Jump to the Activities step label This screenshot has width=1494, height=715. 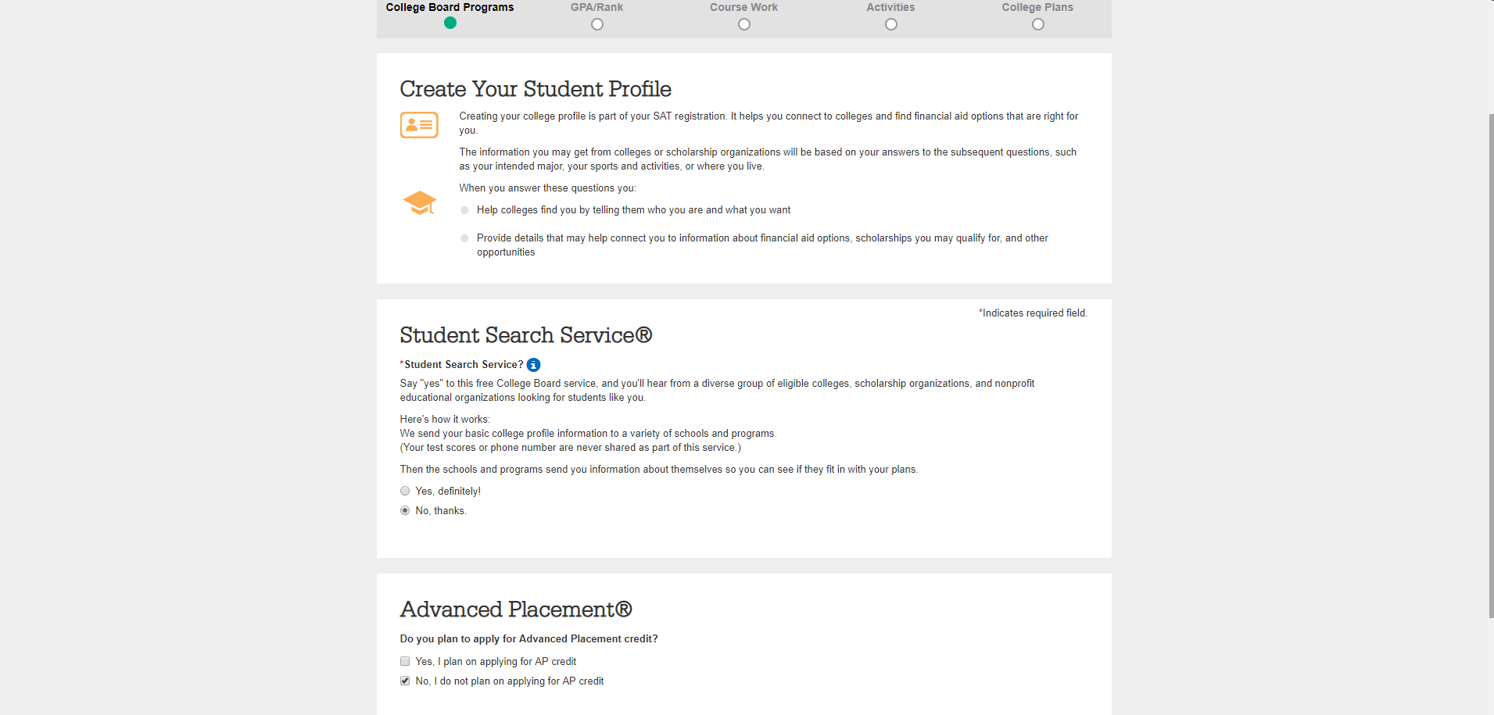click(x=890, y=7)
